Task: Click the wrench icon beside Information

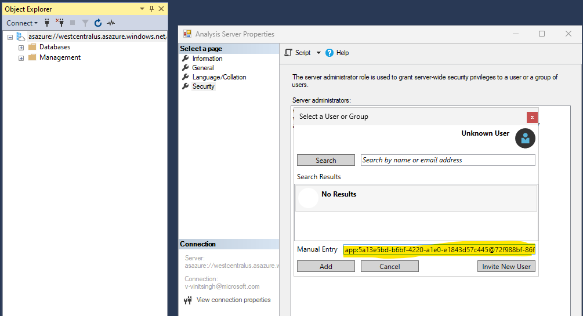Action: coord(186,59)
